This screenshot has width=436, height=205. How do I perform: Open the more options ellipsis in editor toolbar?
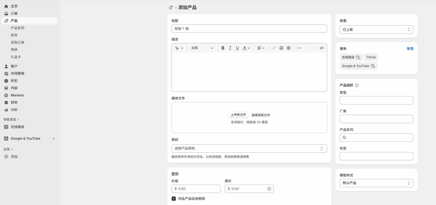pyautogui.click(x=299, y=48)
